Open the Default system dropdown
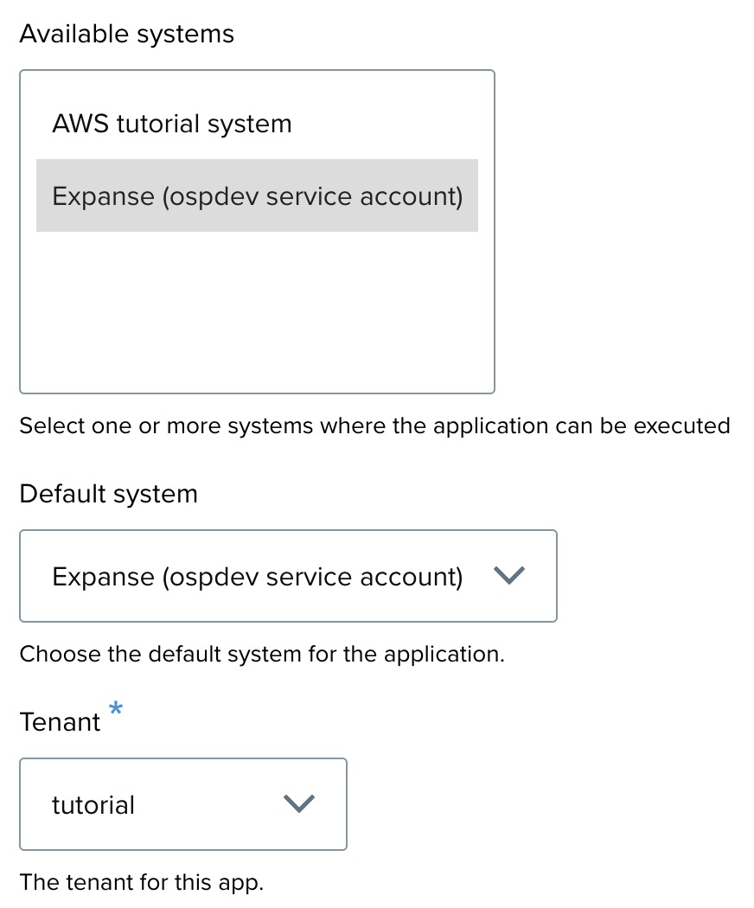Viewport: 754px width, 908px height. point(288,576)
